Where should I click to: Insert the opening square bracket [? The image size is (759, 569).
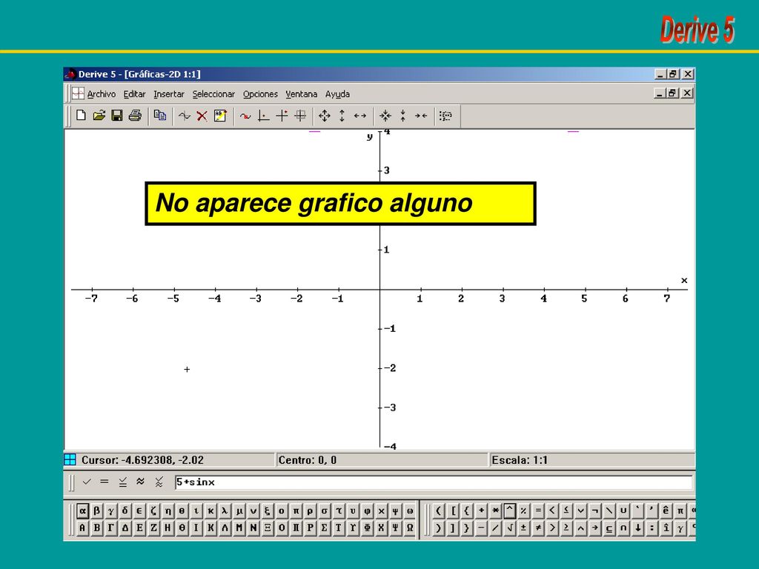click(452, 510)
